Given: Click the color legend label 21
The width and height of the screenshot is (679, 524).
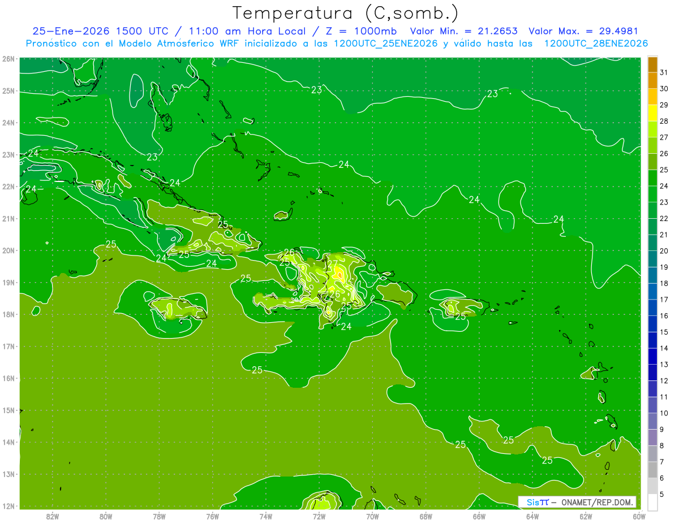Looking at the screenshot, I should tap(664, 235).
